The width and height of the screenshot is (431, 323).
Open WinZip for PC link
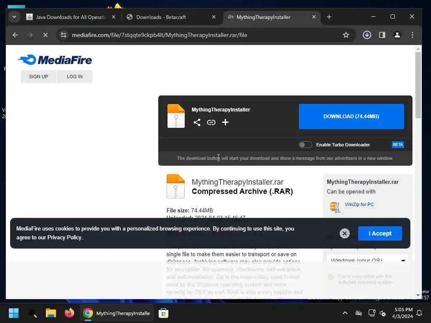coord(359,204)
